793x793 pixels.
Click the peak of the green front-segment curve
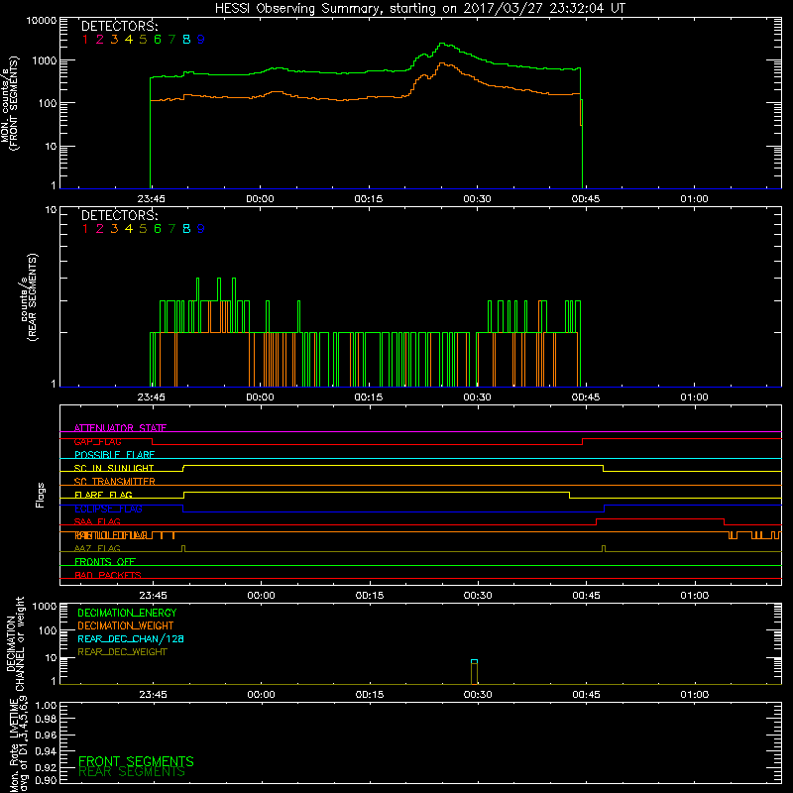click(x=443, y=44)
